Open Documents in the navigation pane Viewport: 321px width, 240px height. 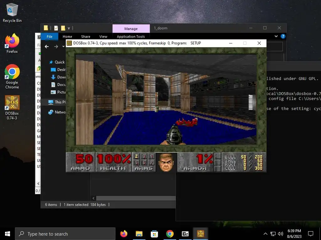(x=58, y=84)
